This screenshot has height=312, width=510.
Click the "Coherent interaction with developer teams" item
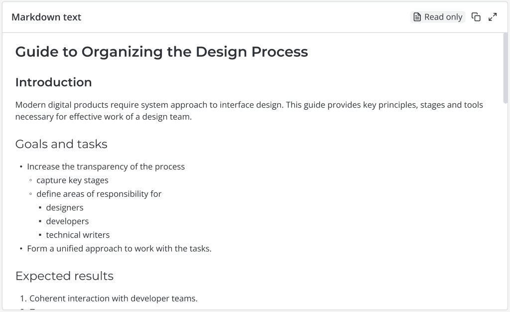pyautogui.click(x=113, y=299)
